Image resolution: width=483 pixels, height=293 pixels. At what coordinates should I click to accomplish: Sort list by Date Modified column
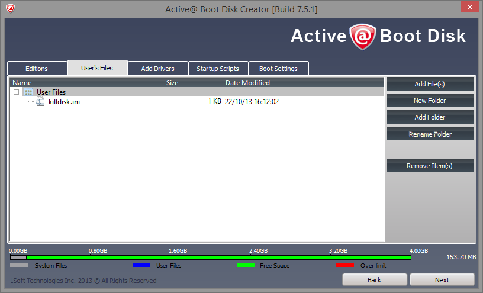pos(247,83)
